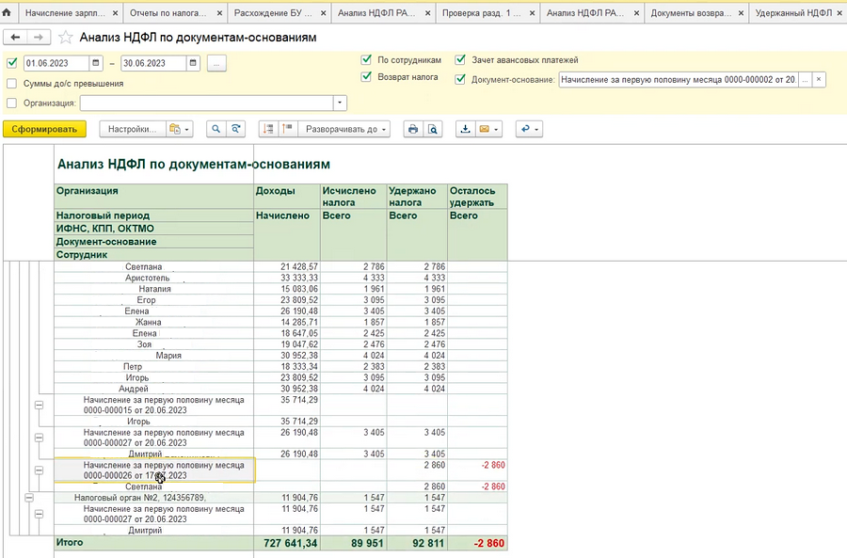Click the end date field 30.06.2023
Viewport: 847px width, 558px height.
pos(153,63)
